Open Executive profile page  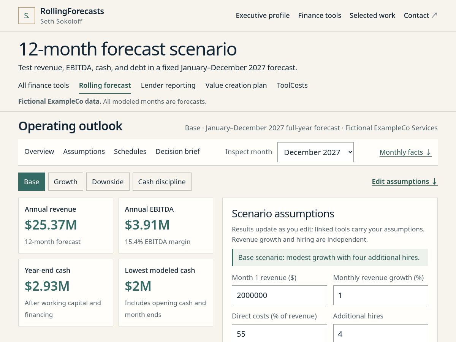(263, 16)
